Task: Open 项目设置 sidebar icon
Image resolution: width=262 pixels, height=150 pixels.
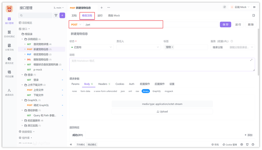Action: point(9,74)
